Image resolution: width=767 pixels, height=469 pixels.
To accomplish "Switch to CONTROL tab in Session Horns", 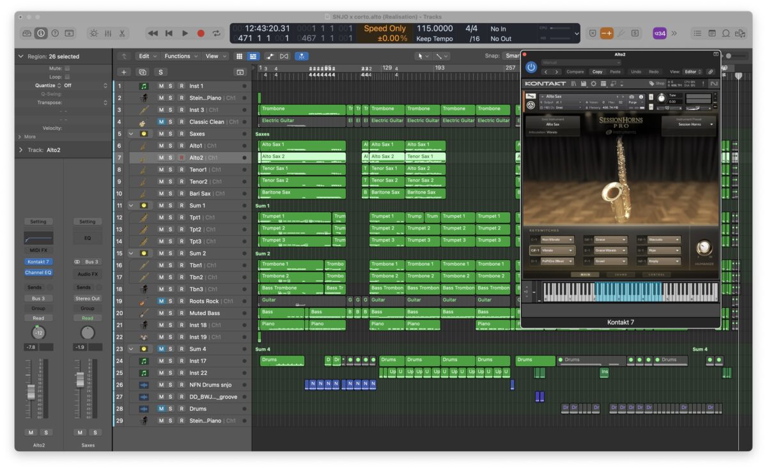I will [x=656, y=275].
